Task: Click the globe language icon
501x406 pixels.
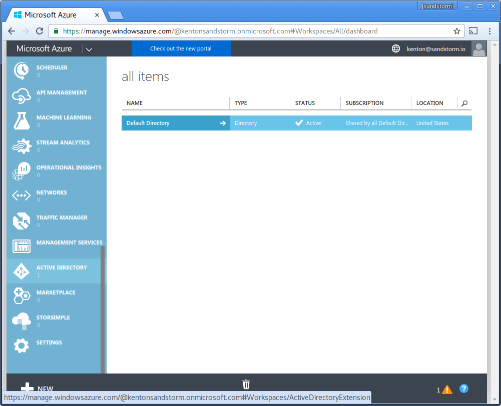Action: tap(395, 48)
